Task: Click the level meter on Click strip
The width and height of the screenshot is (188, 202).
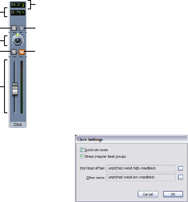Action: (x=22, y=87)
